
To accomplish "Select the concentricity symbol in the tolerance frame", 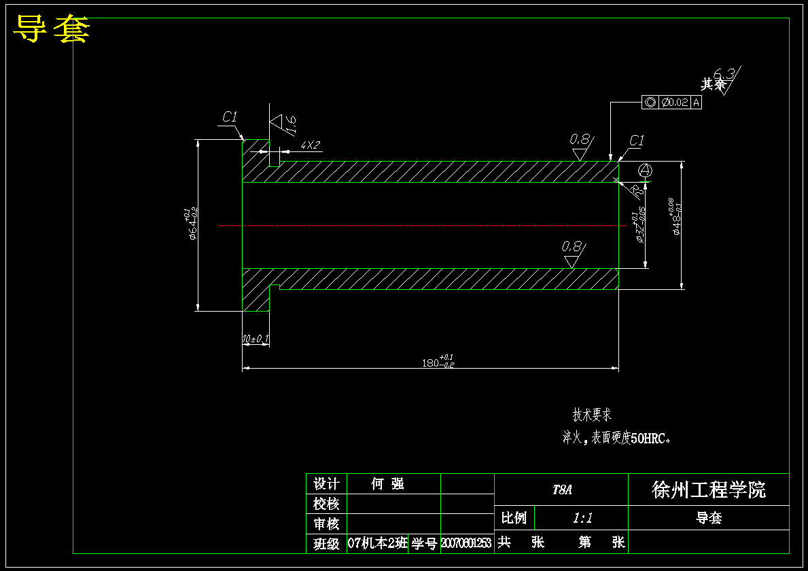I will tap(650, 103).
